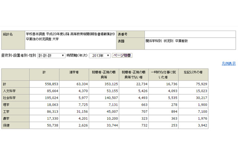Select cell value 1,976
Image resolution: width=238 pixels, height=159 pixels.
point(202,118)
